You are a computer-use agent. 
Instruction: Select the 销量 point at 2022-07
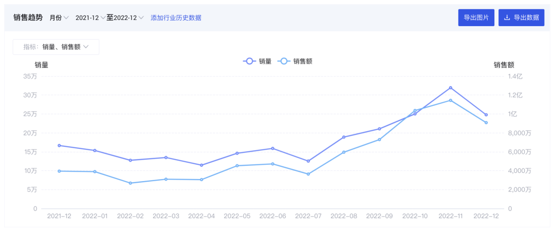pos(308,161)
